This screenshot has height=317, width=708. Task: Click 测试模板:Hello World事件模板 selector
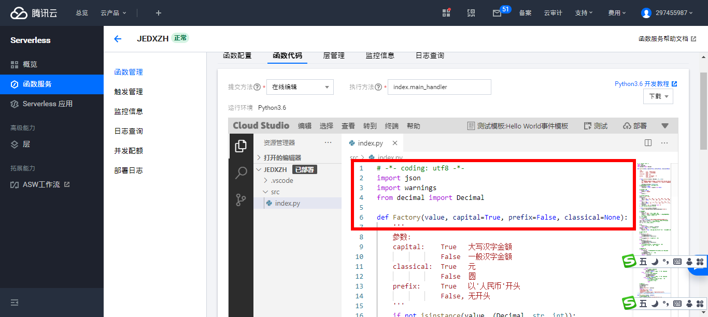(518, 126)
